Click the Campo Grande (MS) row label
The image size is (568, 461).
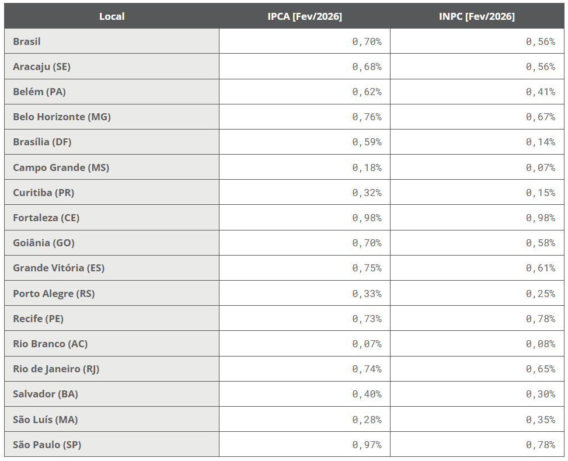pos(61,167)
